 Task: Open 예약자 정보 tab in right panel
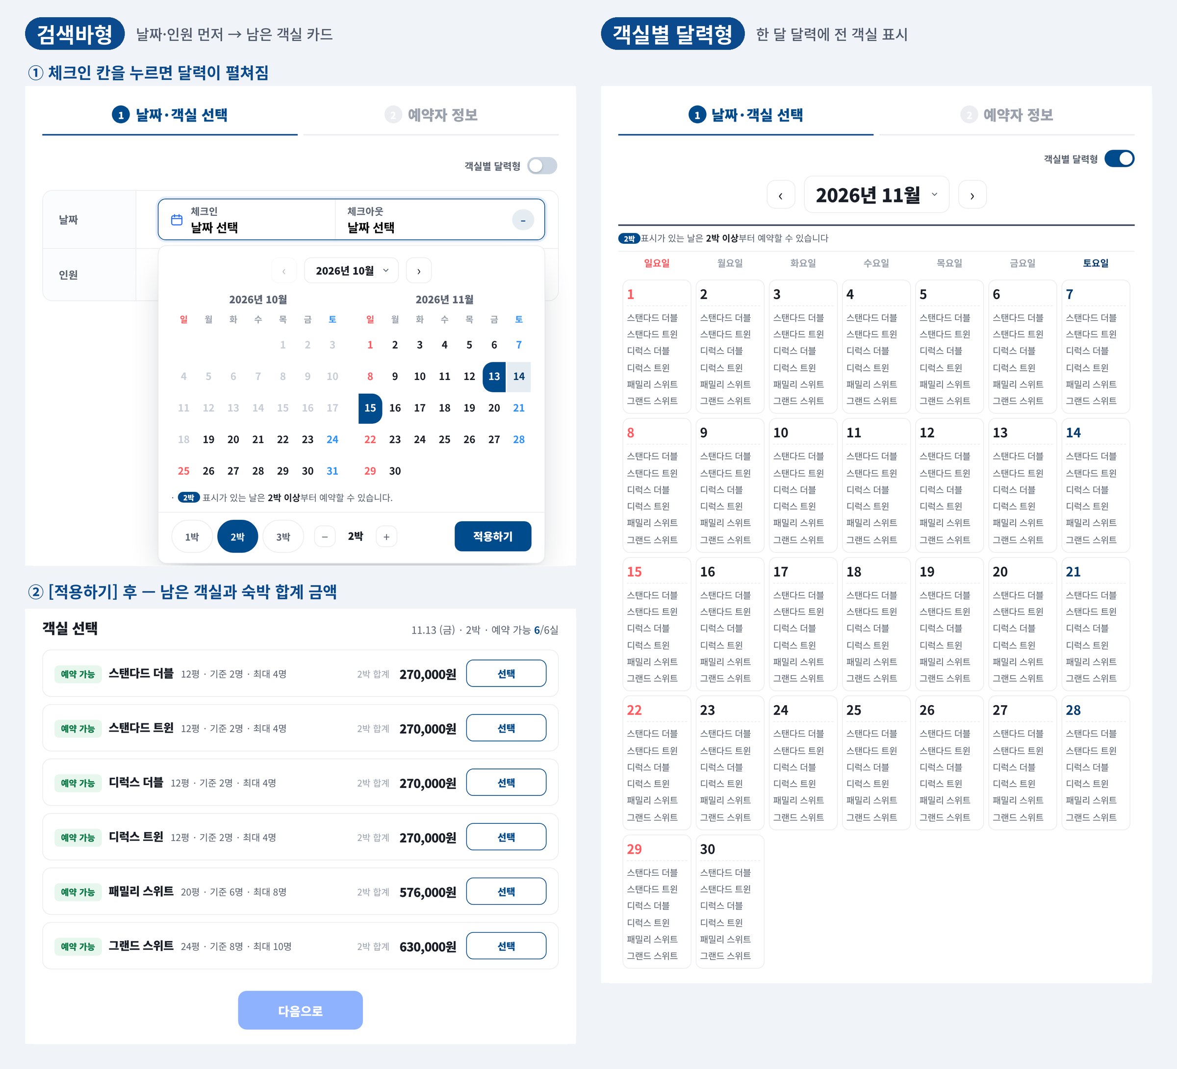point(1006,115)
